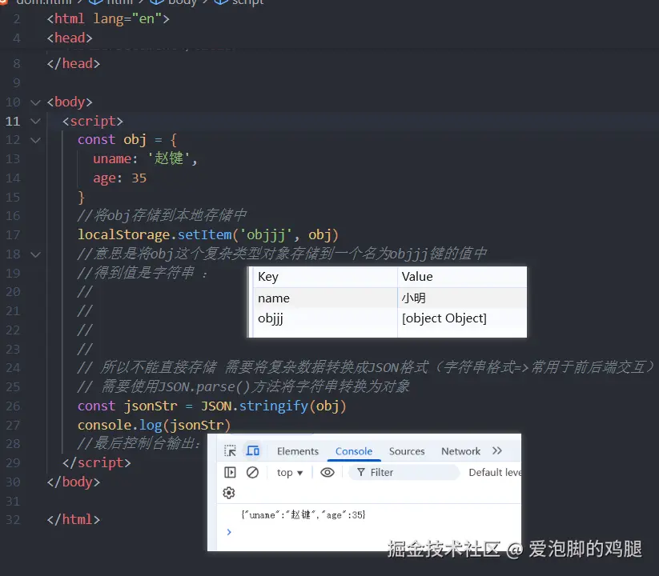This screenshot has height=576, width=659.
Task: Click the html lang="en" tag line
Action: [x=108, y=19]
